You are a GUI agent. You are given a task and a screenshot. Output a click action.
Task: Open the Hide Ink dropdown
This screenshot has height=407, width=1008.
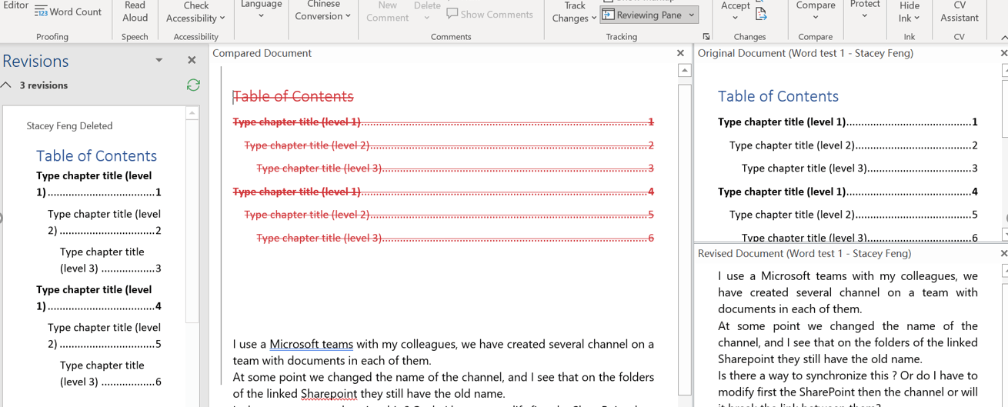[910, 12]
